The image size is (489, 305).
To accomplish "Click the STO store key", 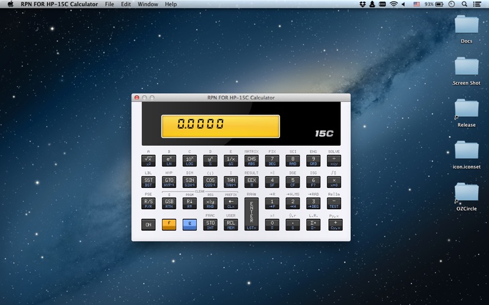I will (210, 224).
